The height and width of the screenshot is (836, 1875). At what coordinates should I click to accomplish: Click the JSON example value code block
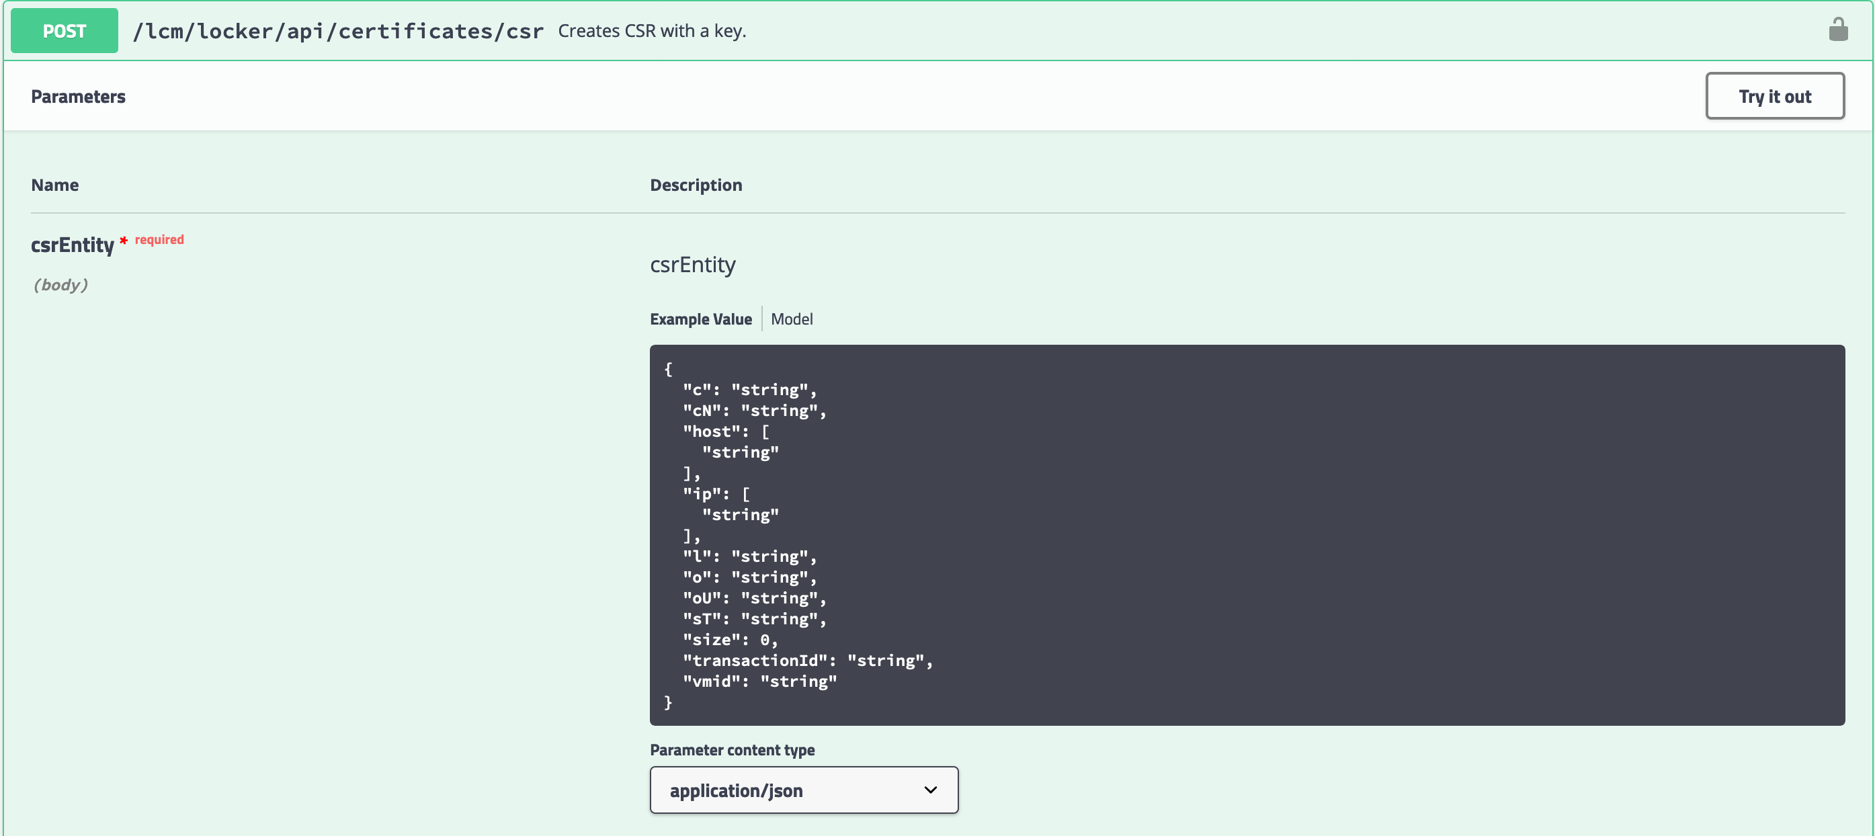click(1247, 536)
